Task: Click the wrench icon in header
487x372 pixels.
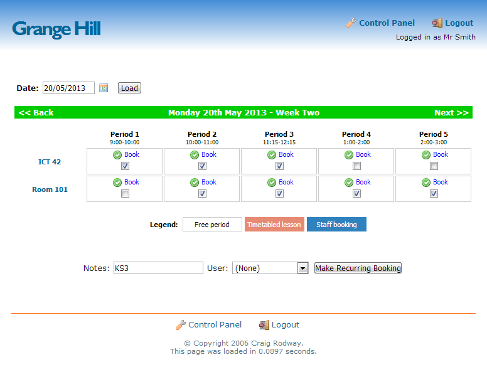Action: [x=351, y=23]
